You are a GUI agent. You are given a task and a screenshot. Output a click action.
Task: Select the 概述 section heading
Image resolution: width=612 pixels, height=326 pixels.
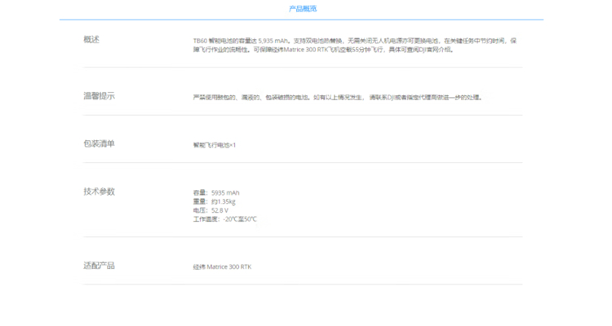(x=91, y=39)
